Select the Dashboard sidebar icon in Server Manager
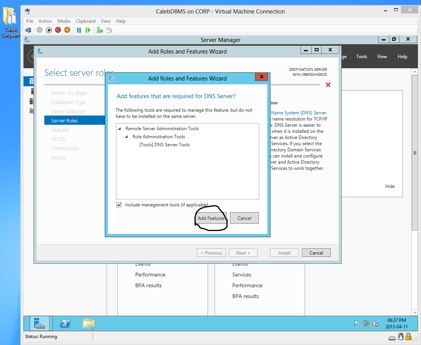The width and height of the screenshot is (421, 345). [31, 81]
